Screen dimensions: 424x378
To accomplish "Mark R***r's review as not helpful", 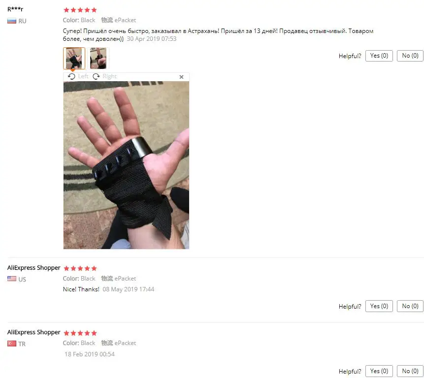I will [x=410, y=56].
